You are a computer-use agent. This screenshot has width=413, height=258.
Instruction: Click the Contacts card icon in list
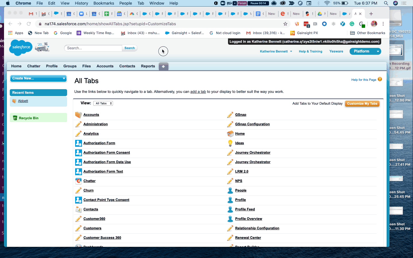[x=78, y=210]
